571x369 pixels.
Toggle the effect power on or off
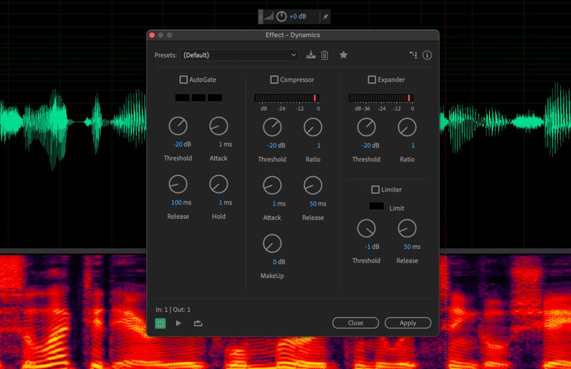(160, 323)
